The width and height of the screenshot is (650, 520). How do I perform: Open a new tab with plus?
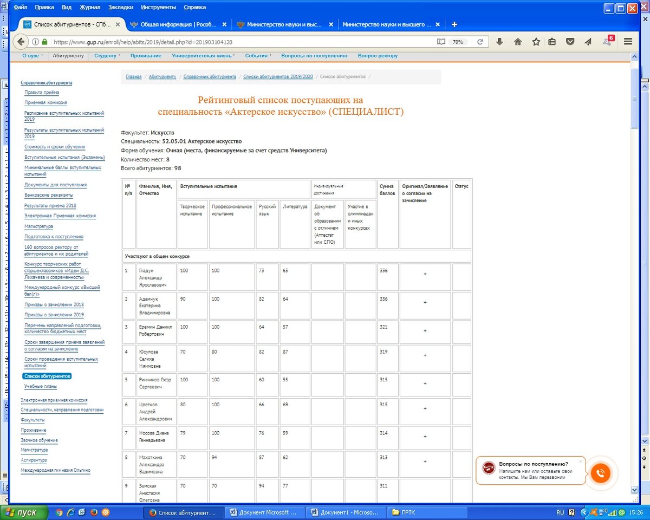[454, 24]
